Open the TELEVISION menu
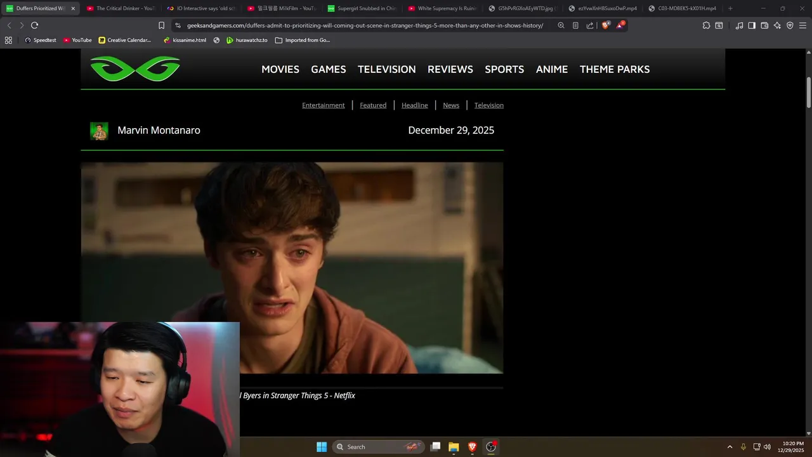Viewport: 812px width, 457px height. point(387,69)
